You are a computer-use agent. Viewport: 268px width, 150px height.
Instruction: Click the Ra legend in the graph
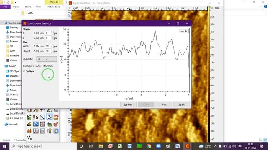pyautogui.click(x=184, y=31)
